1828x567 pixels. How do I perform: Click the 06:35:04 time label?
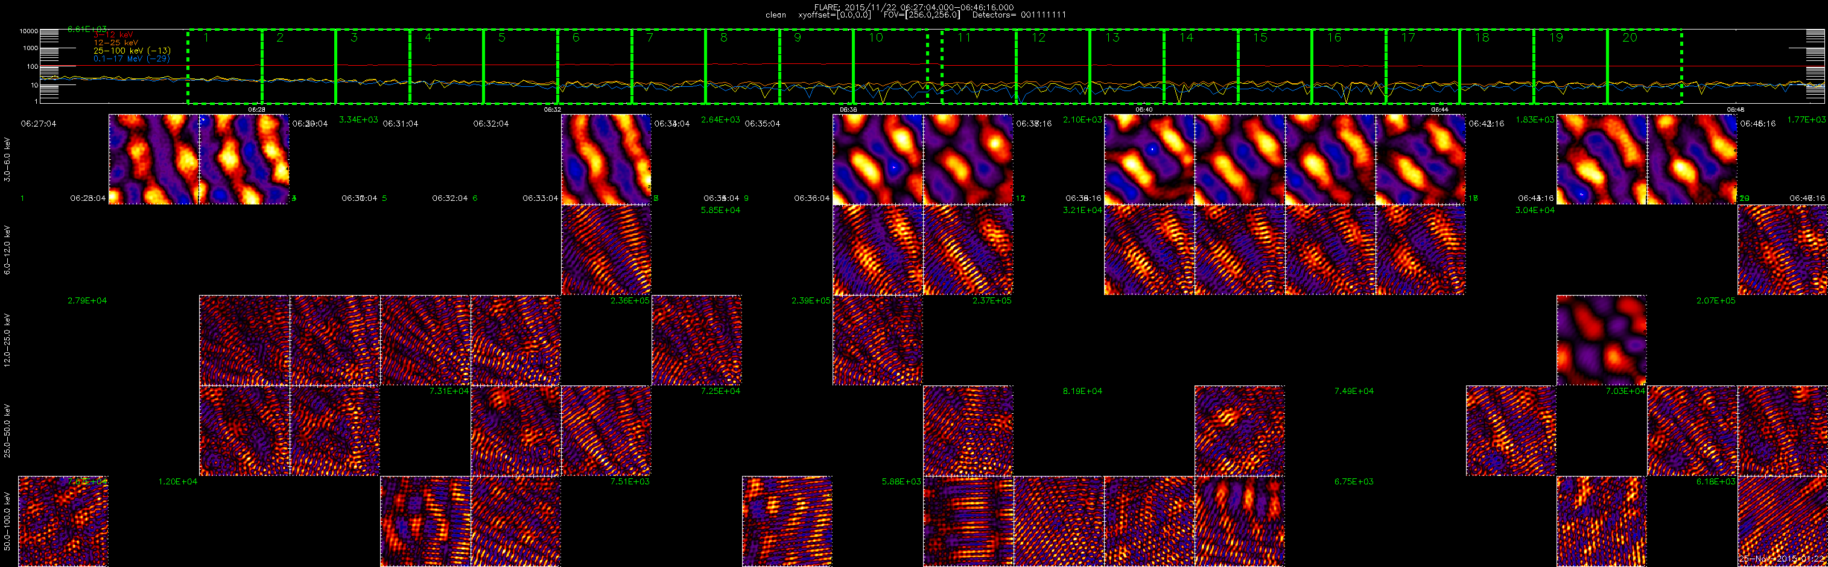(762, 124)
